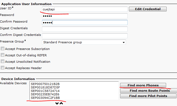Click Find more Pilot Points button
Image resolution: width=177 pixels, height=106 pixels.
coord(148,96)
